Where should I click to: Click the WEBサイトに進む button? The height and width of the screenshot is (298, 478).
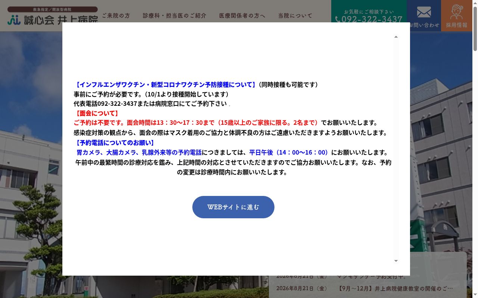coord(233,207)
